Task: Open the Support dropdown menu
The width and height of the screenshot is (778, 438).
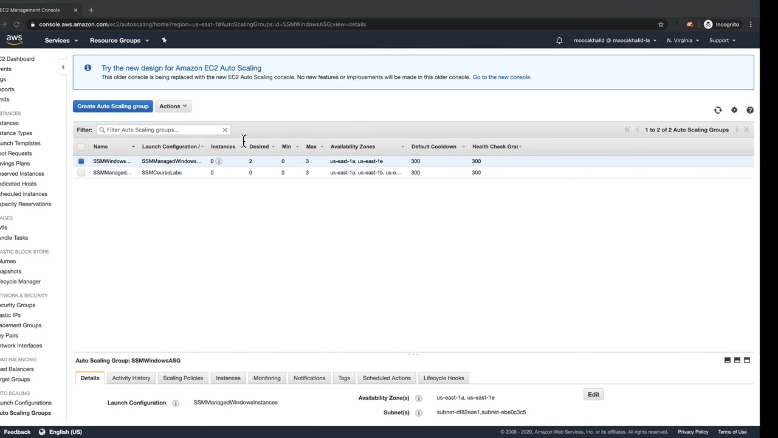Action: coord(722,40)
